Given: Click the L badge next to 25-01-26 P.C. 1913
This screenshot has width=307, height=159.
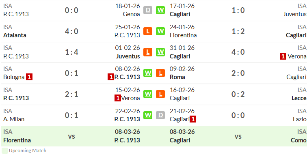Looking at the screenshot, I should point(148,31).
